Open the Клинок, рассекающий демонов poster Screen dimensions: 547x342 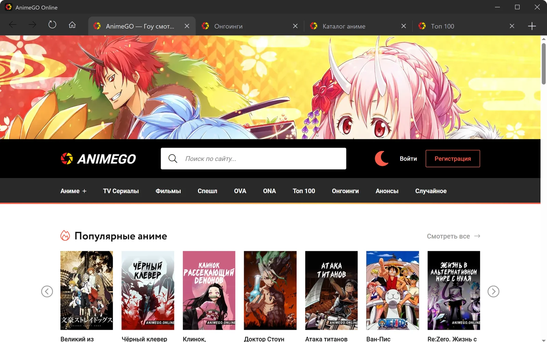[x=209, y=290]
